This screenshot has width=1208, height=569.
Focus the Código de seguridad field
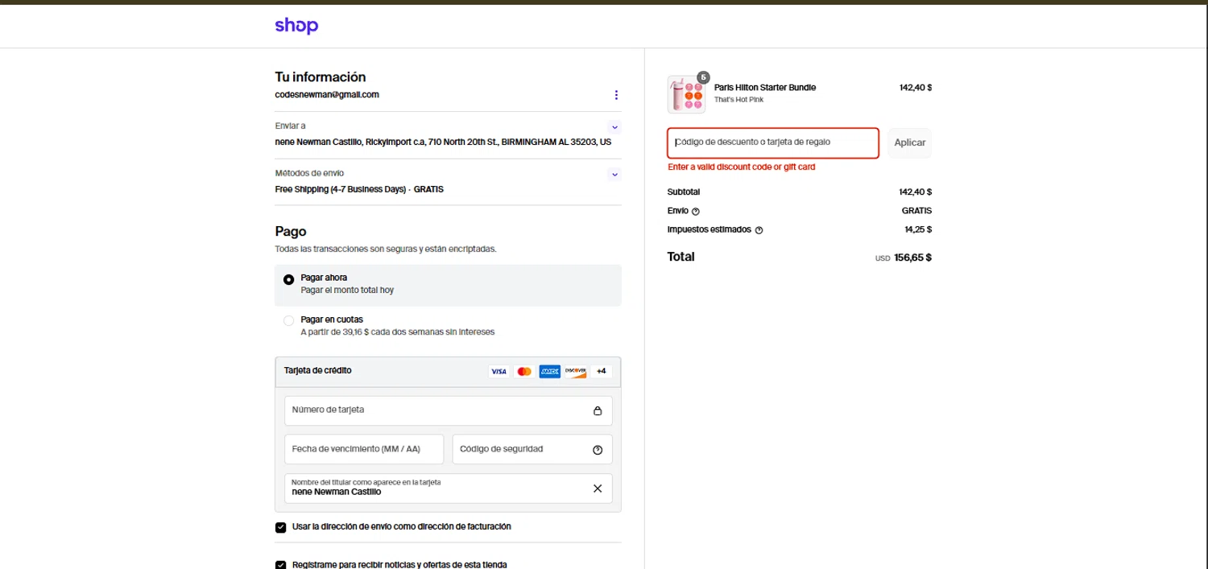[532, 449]
